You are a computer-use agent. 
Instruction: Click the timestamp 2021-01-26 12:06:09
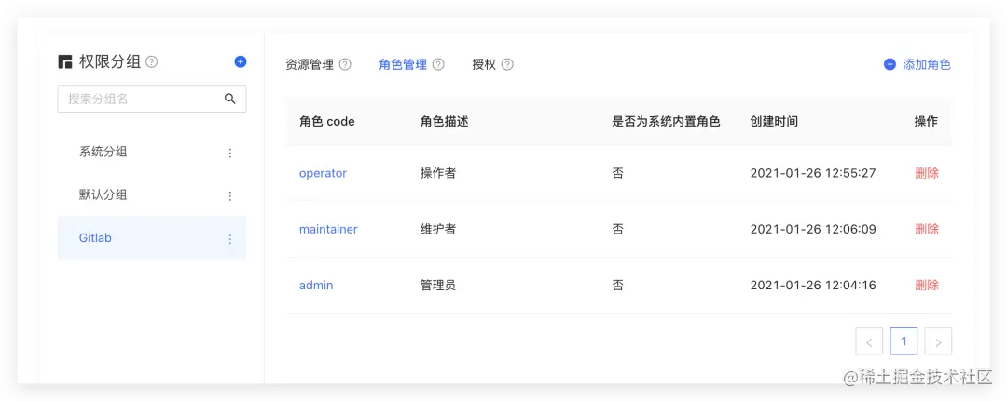click(813, 229)
